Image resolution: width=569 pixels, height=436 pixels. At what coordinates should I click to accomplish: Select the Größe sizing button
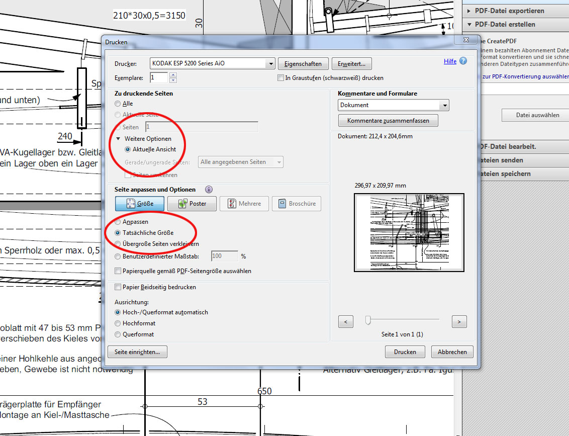[139, 204]
